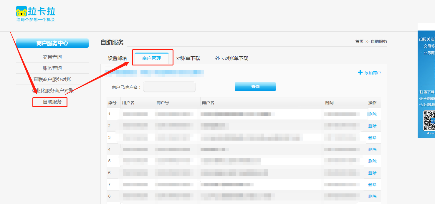This screenshot has width=435, height=204.
Task: Switch to the 设置邮箱 tab
Action: [117, 58]
